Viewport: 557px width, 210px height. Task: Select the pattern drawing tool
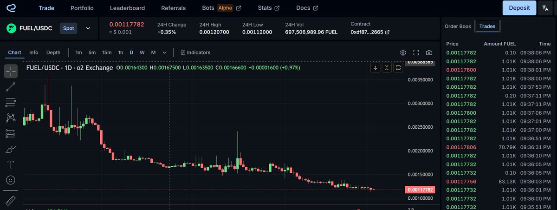(11, 118)
